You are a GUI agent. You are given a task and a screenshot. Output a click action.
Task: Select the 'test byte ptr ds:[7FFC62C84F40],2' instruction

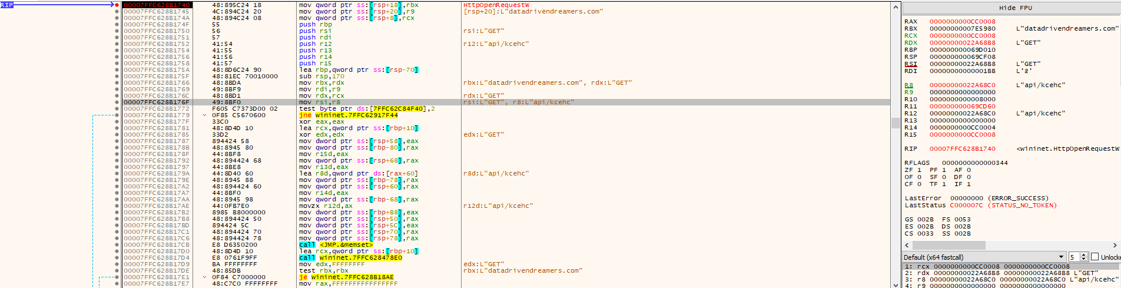[x=366, y=108]
